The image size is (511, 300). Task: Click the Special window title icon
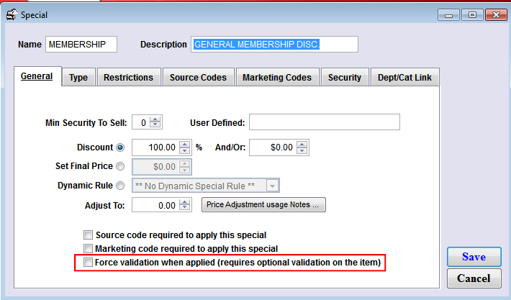point(12,14)
